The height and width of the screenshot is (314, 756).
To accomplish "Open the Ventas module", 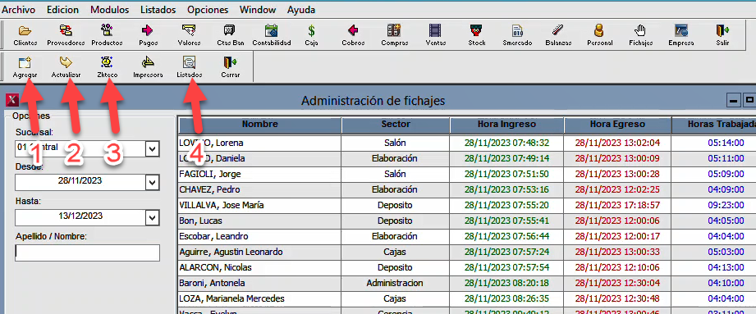I will (x=435, y=35).
